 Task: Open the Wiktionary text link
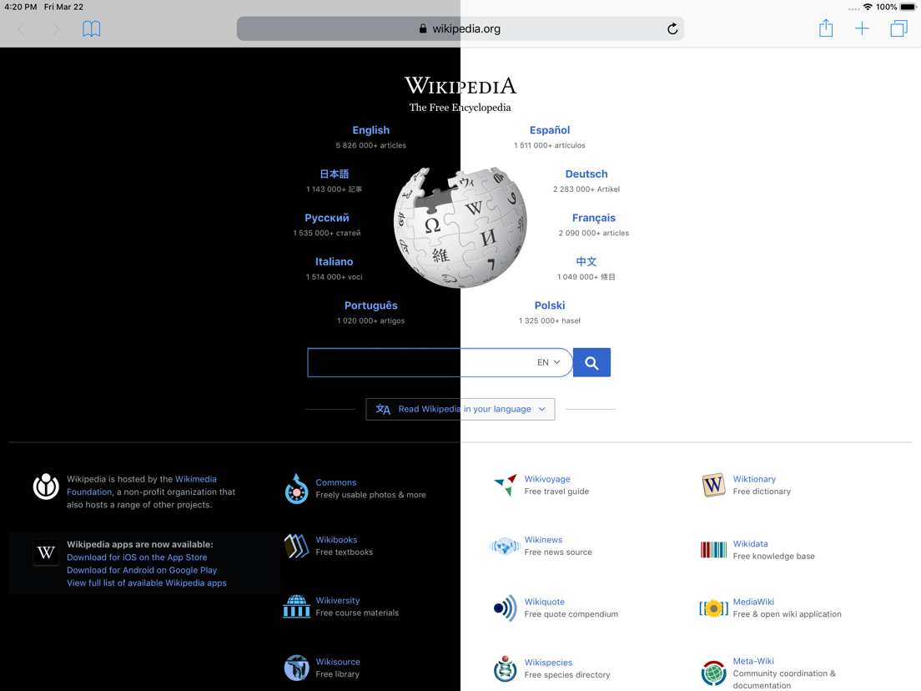(x=754, y=480)
